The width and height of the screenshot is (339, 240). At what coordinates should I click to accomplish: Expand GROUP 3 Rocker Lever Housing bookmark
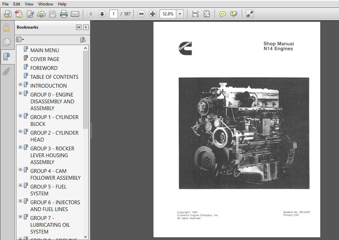[x=20, y=147]
